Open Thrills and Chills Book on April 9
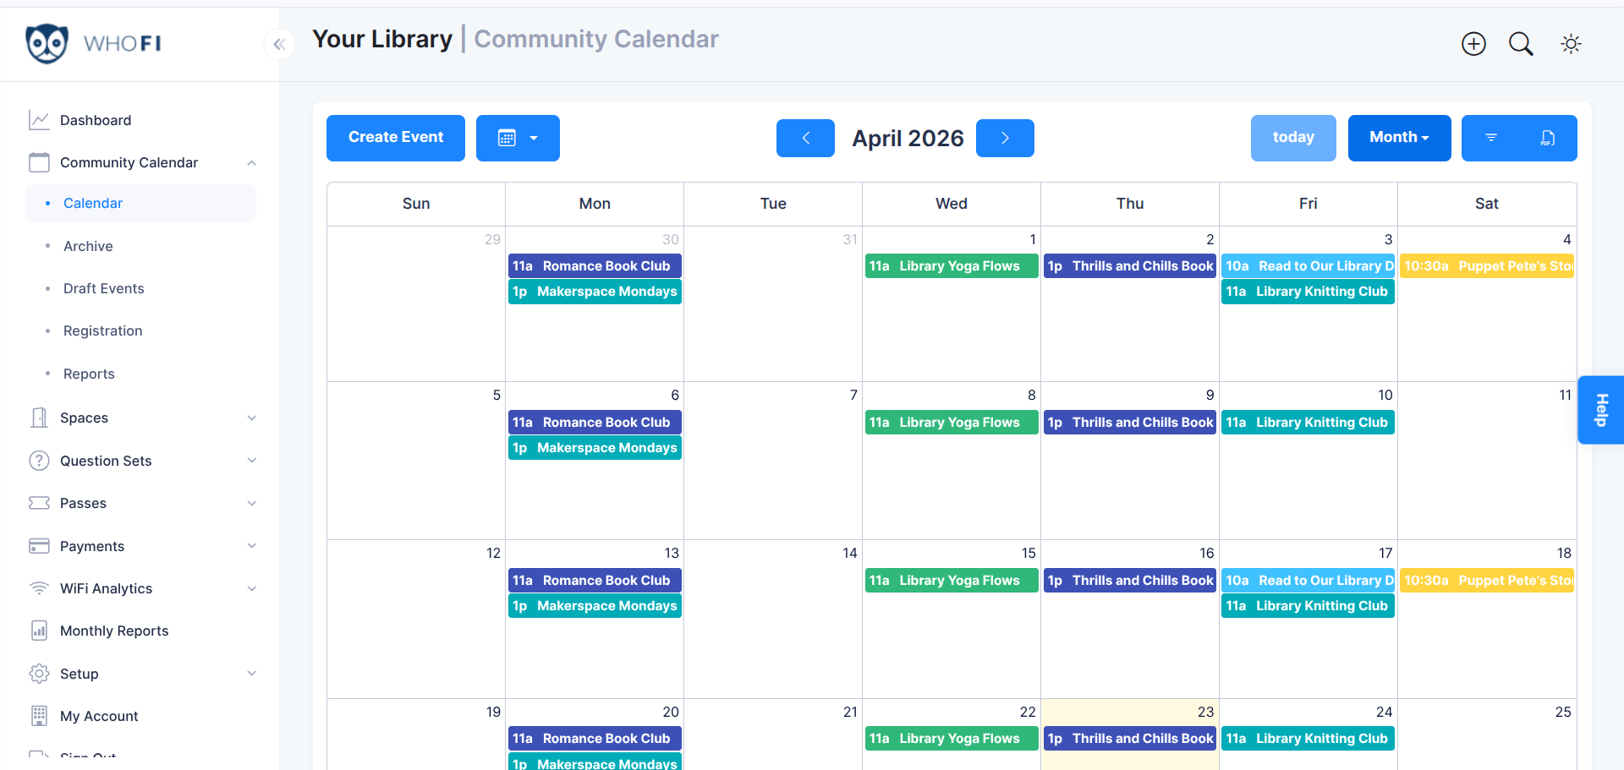1624x770 pixels. [1130, 423]
